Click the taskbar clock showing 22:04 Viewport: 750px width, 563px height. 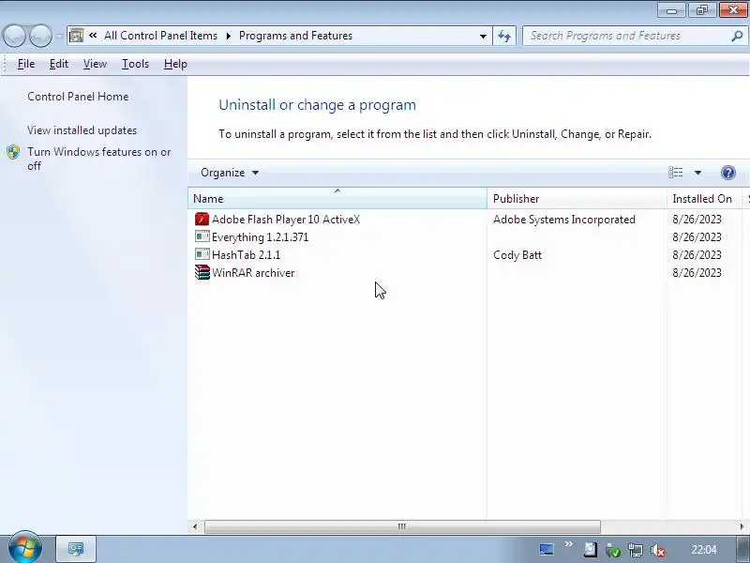(x=704, y=550)
